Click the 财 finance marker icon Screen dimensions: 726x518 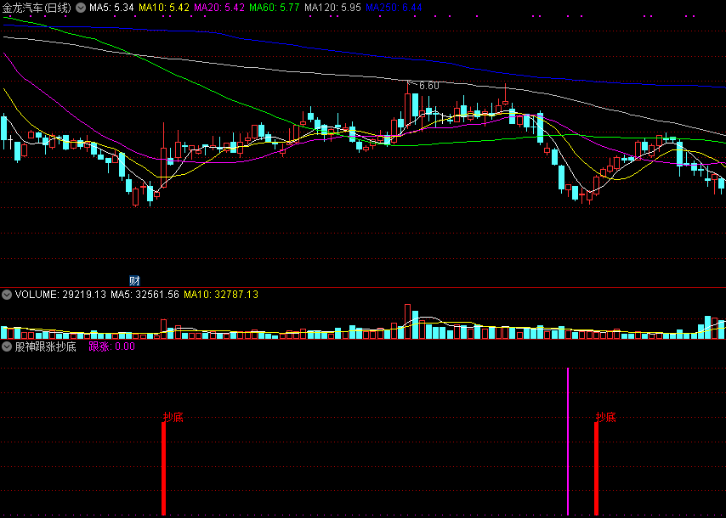[x=134, y=280]
